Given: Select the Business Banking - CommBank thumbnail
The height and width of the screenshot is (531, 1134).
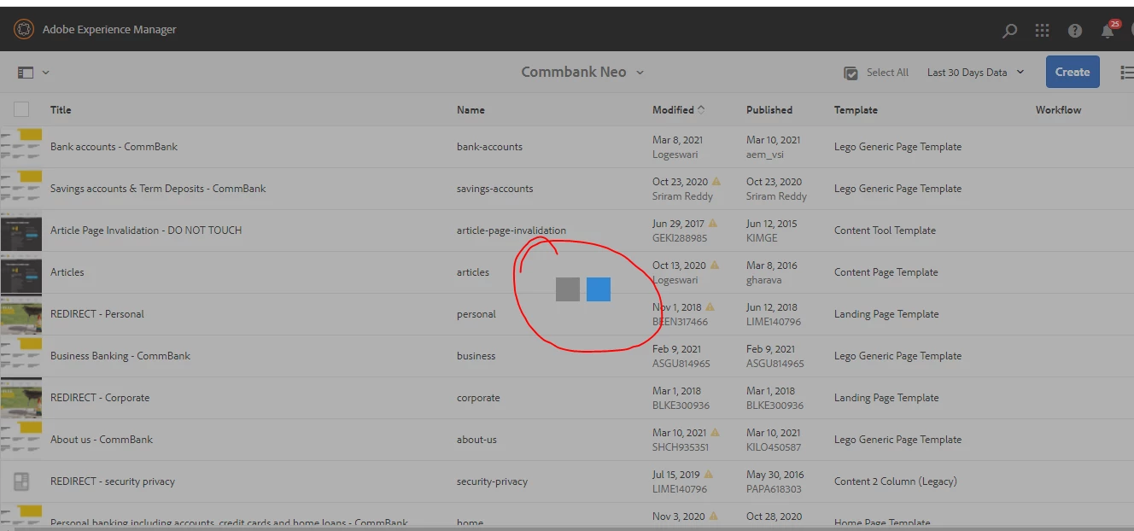Looking at the screenshot, I should click(21, 356).
